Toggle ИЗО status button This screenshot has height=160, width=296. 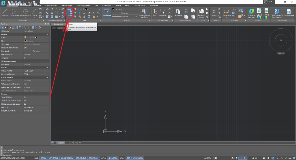[x=122, y=158]
